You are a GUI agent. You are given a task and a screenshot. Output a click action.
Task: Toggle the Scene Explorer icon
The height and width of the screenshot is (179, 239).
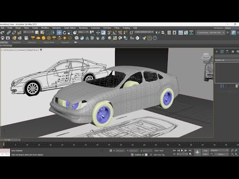(x=169, y=32)
